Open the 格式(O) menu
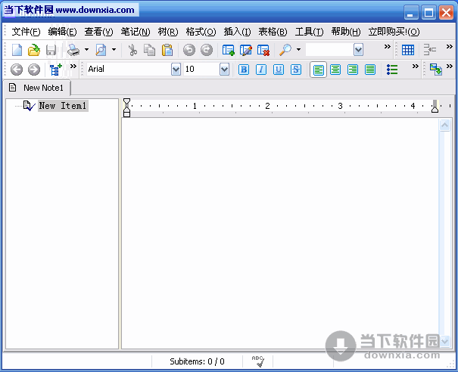The height and width of the screenshot is (372, 458). (x=201, y=32)
